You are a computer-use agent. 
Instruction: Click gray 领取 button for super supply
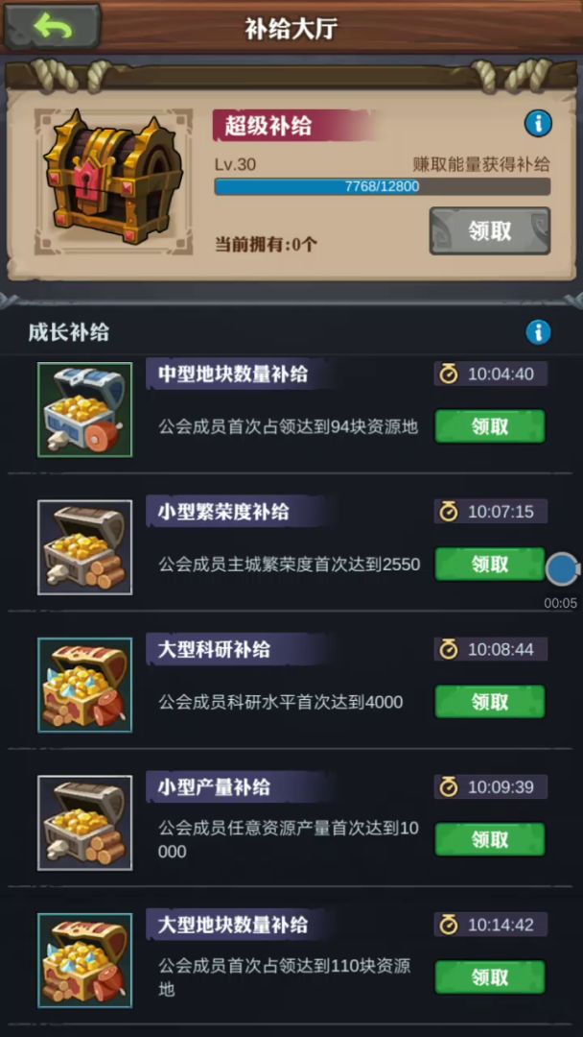tap(490, 230)
